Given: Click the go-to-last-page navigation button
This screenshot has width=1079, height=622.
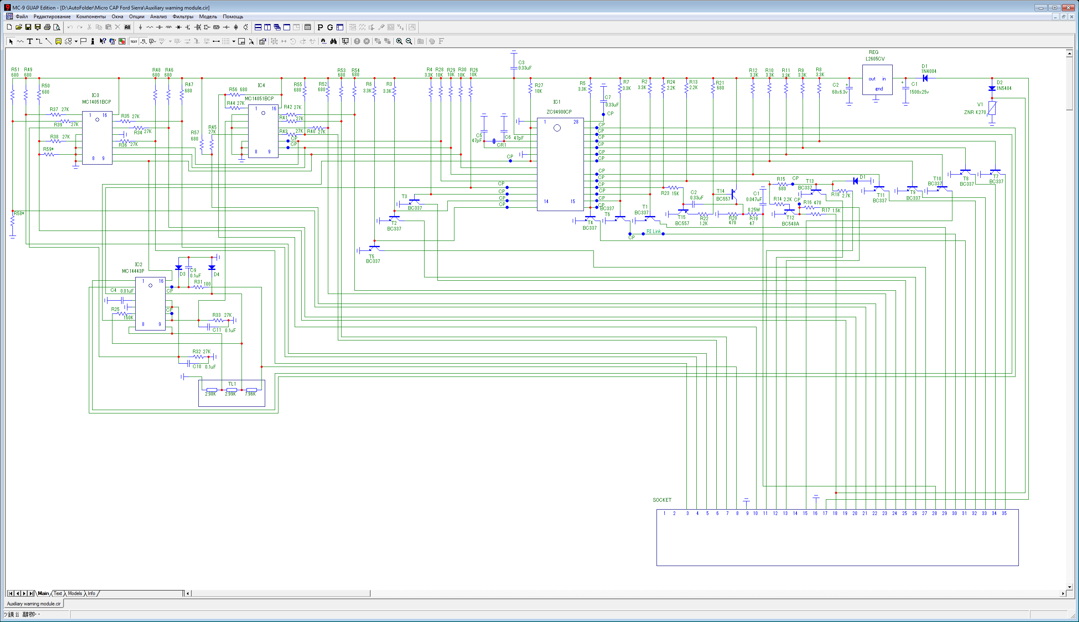Looking at the screenshot, I should click(x=31, y=593).
